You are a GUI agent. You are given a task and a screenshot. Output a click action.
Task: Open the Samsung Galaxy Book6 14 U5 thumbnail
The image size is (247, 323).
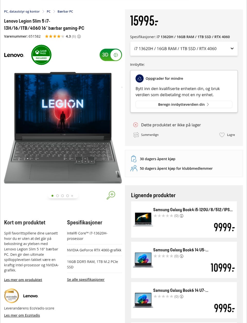(143, 260)
